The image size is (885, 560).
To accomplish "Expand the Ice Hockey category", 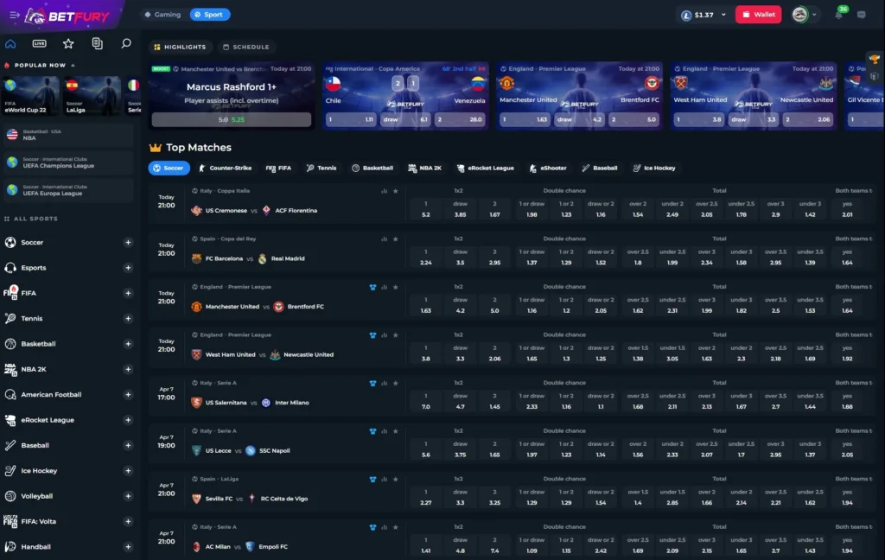I will pos(128,471).
